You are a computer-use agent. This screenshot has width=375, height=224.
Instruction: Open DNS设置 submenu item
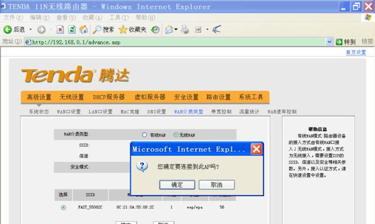[x=156, y=111]
